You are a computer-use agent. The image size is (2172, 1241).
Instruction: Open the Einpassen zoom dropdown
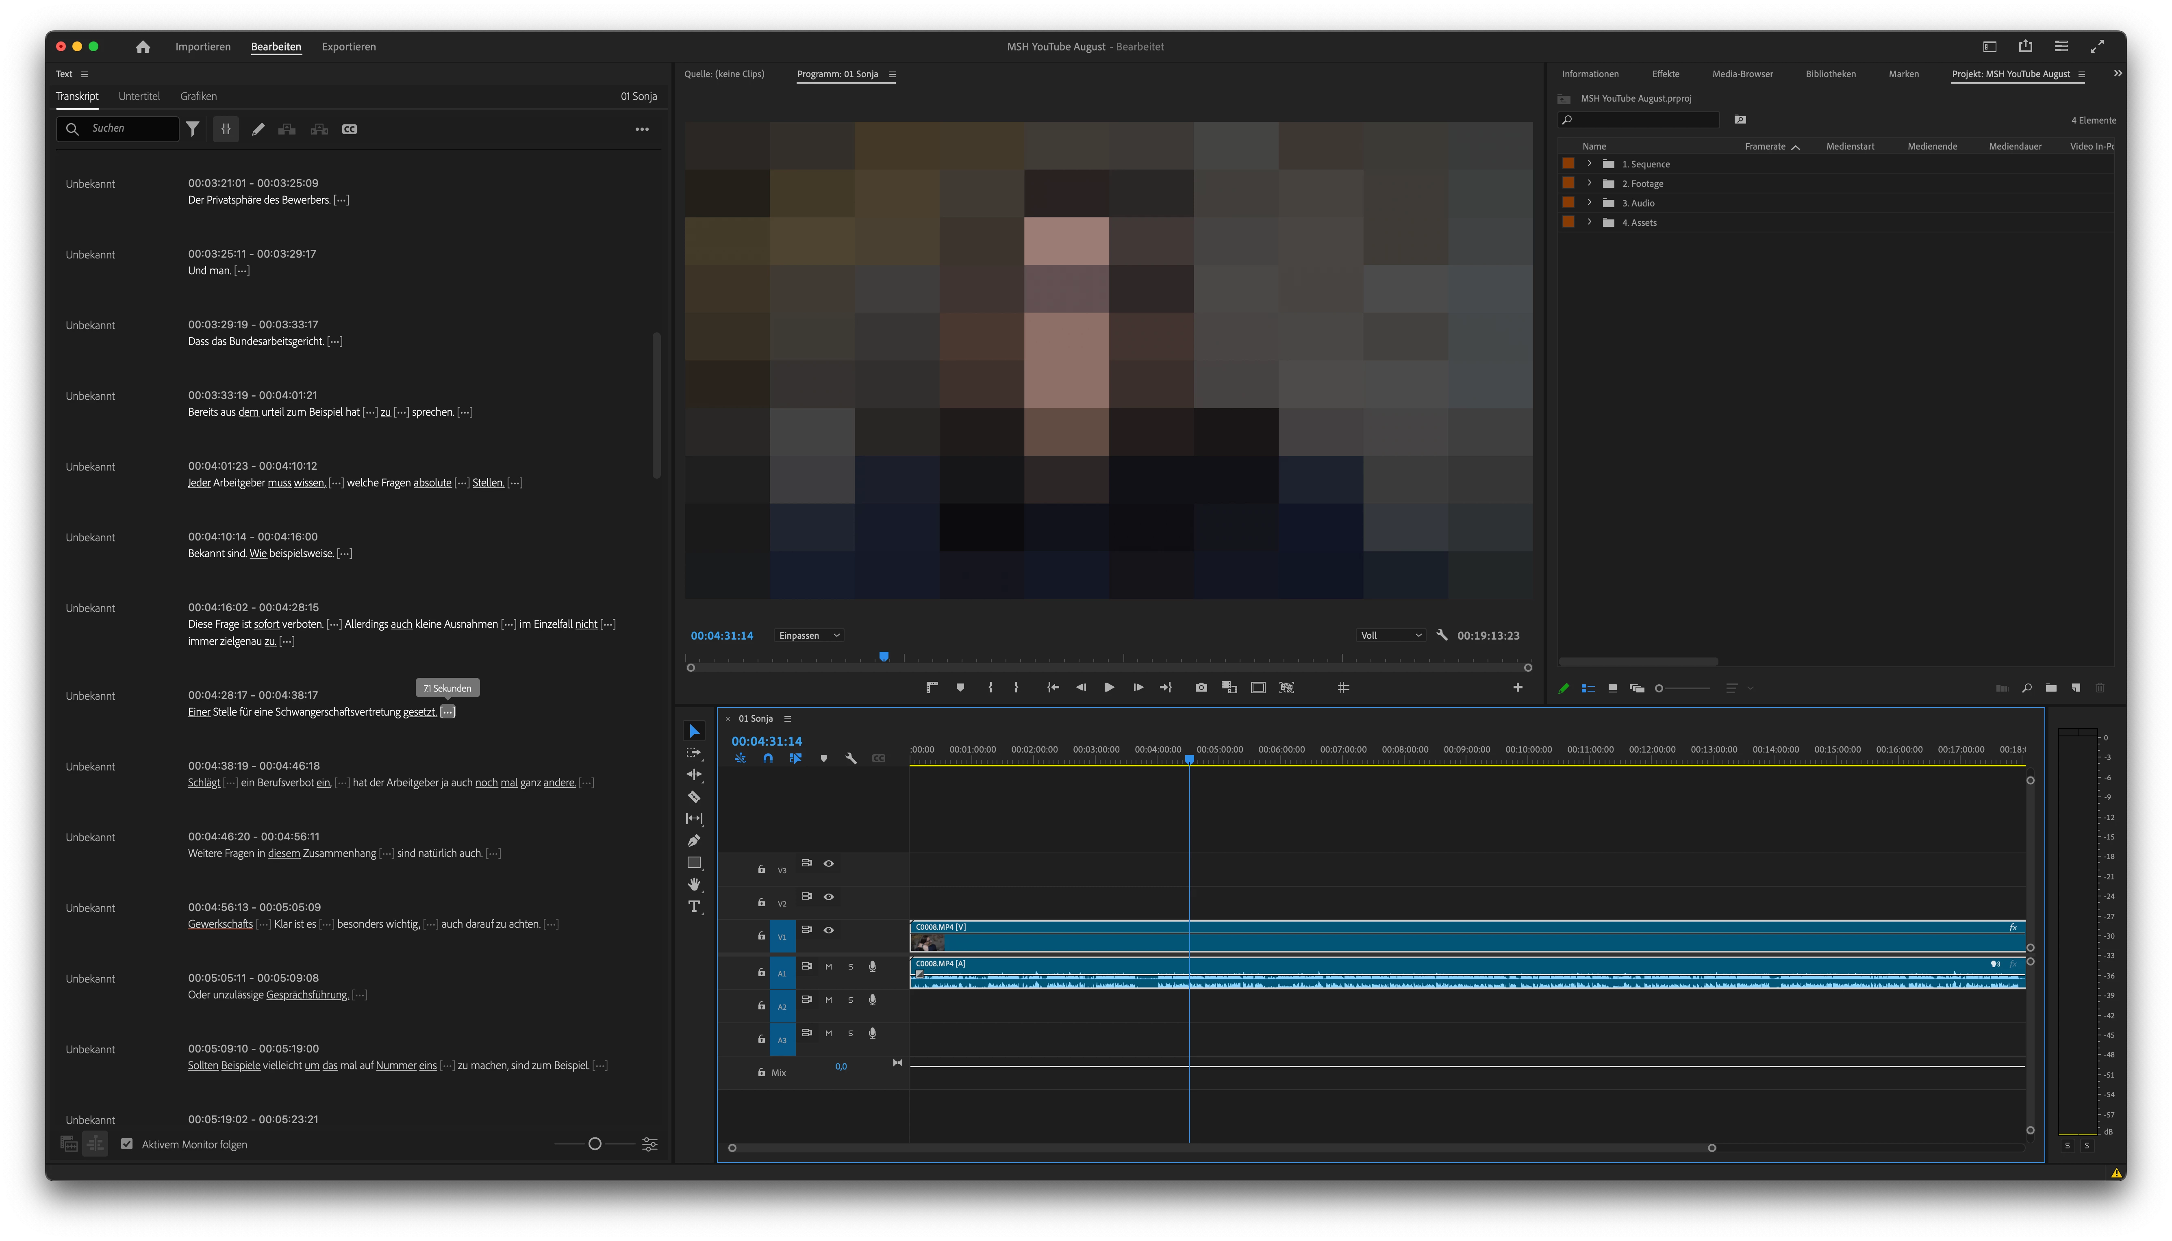pyautogui.click(x=809, y=636)
